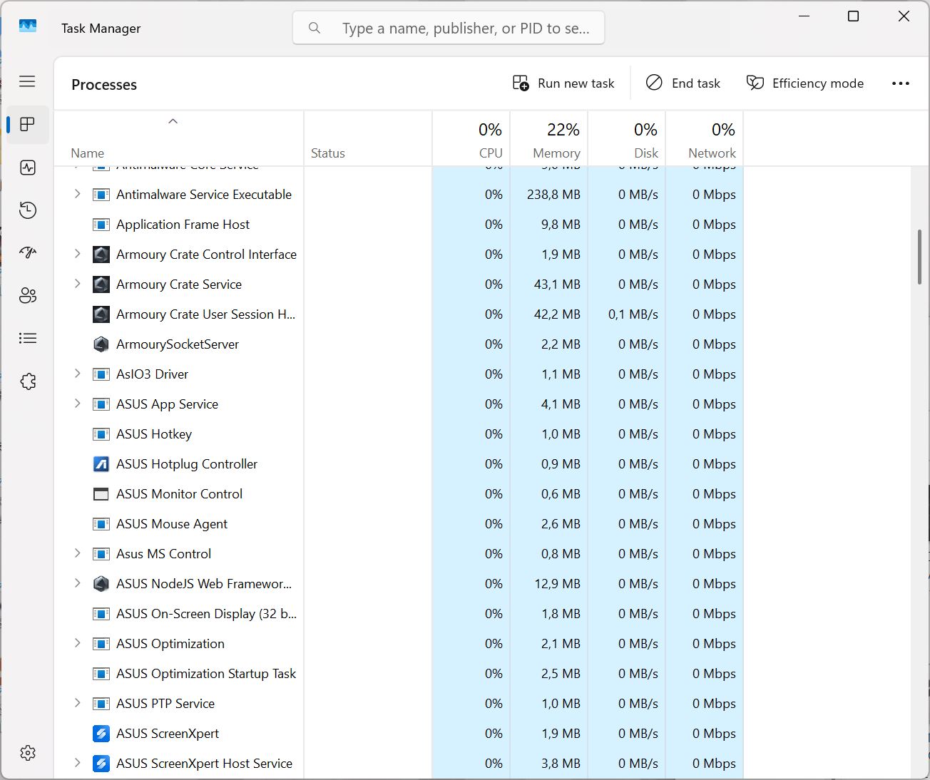Open the Performance page in sidebar
Viewport: 930px width, 780px height.
[28, 168]
